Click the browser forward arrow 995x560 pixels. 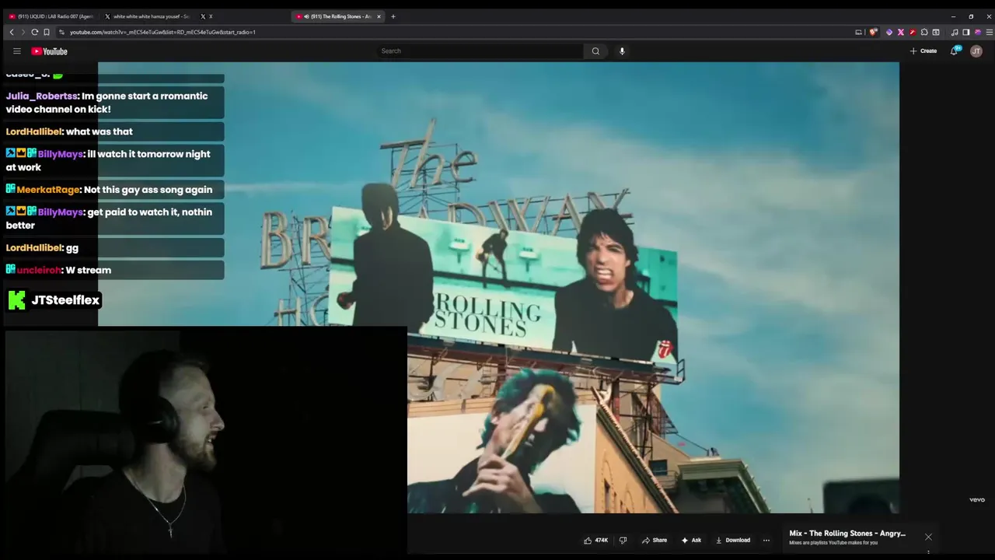pos(23,32)
